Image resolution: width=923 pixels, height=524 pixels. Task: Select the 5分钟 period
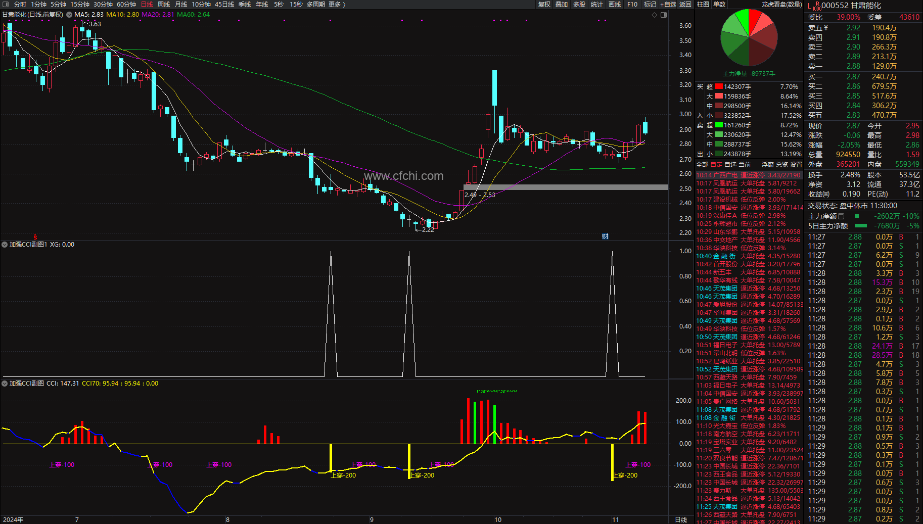(x=58, y=4)
